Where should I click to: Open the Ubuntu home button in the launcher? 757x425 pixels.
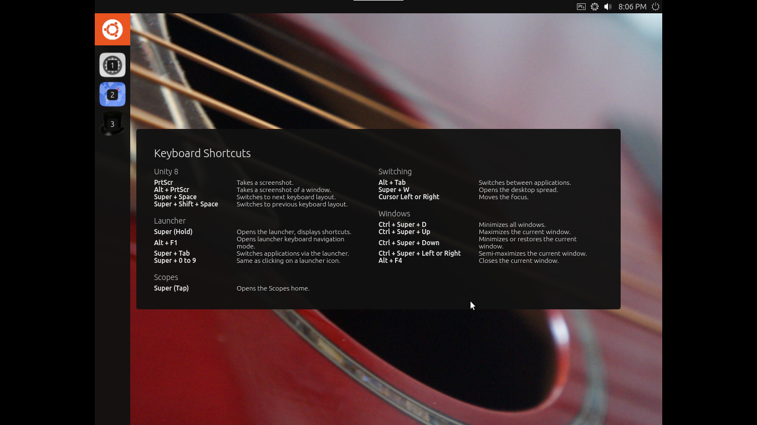112,29
